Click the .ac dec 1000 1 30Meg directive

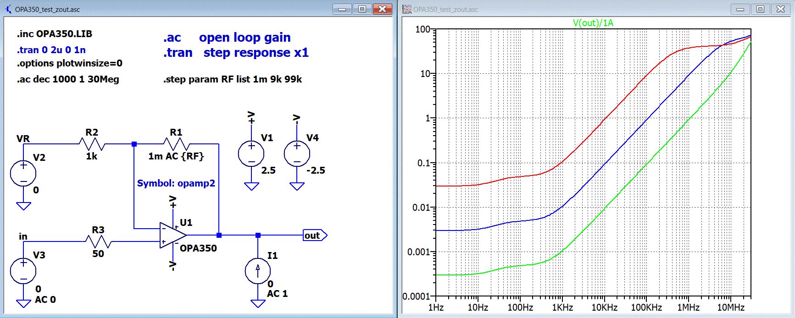coord(68,79)
